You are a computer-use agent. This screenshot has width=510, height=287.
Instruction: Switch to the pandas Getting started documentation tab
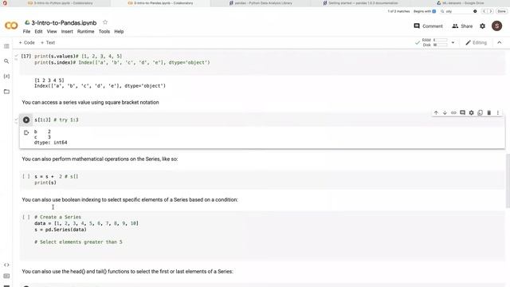coord(360,3)
